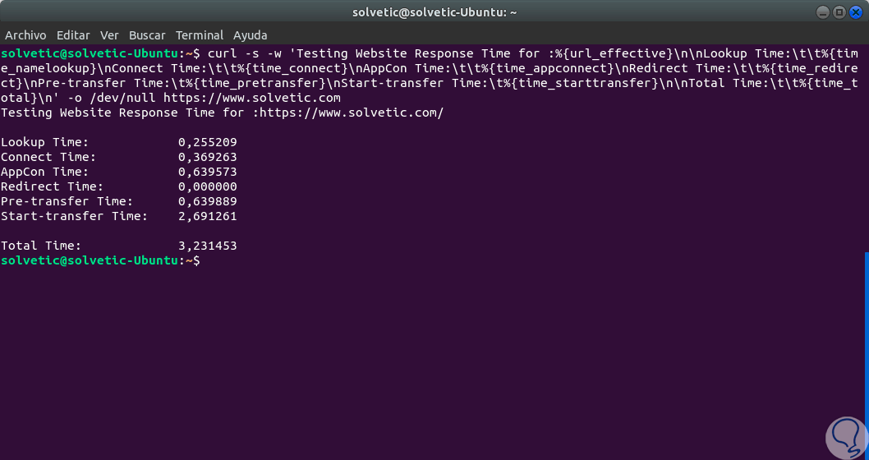Click the Connect Time value 0,369263

click(207, 157)
